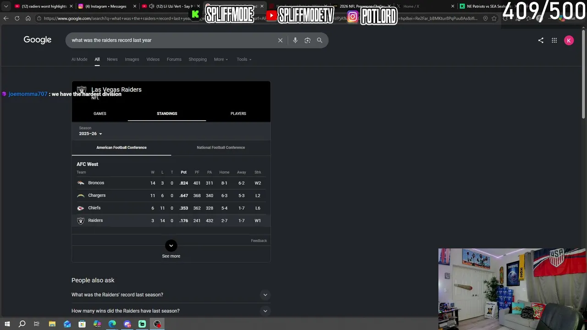Open Microsoft Store from the taskbar
This screenshot has width=587, height=330.
[x=82, y=324]
